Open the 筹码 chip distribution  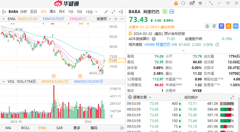click(x=94, y=128)
